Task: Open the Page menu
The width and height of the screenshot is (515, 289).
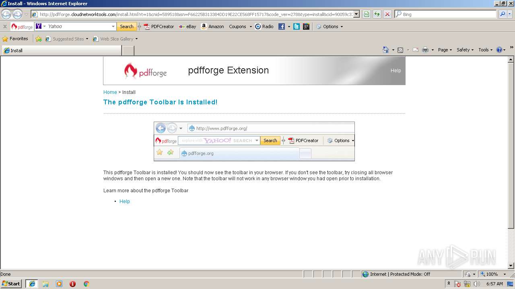Action: point(445,50)
